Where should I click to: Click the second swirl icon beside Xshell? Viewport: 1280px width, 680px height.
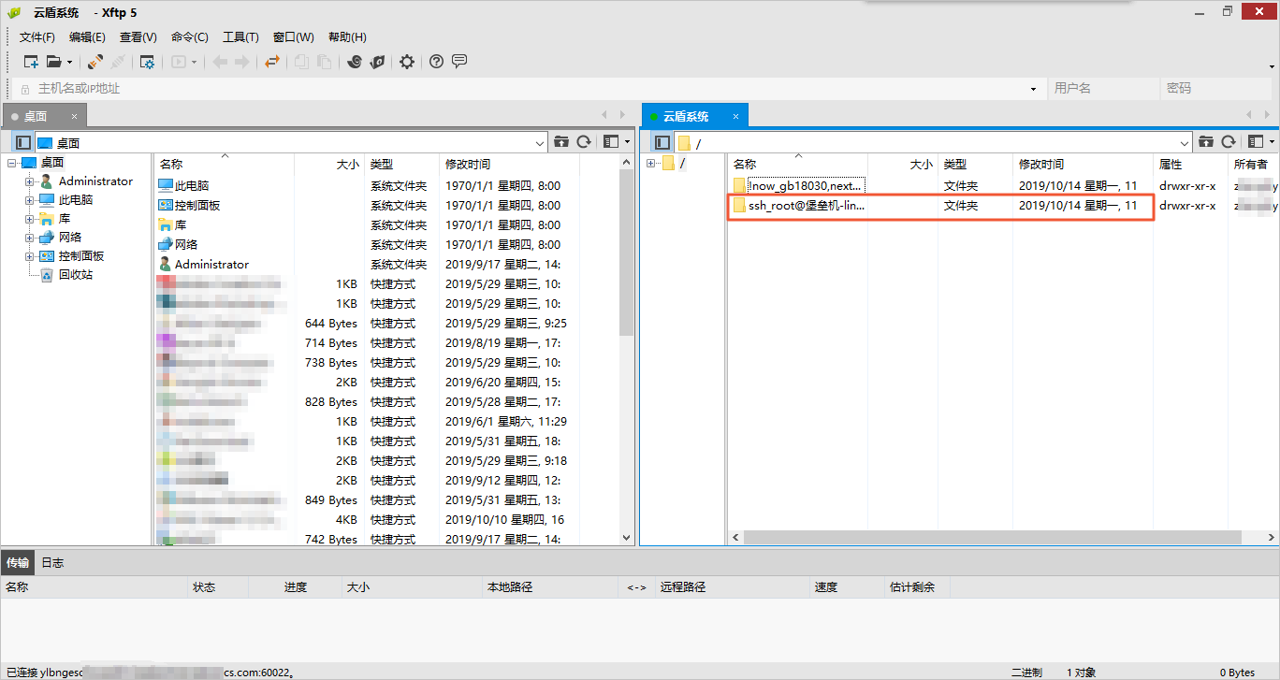[x=377, y=62]
